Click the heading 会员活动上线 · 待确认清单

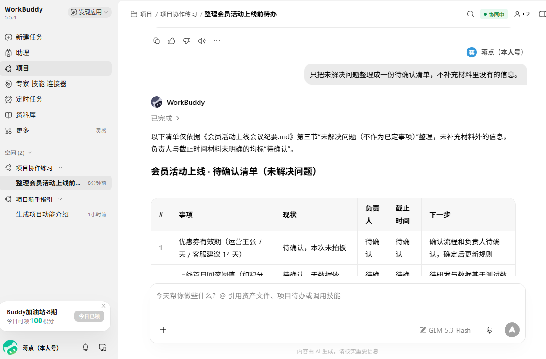[x=234, y=171]
